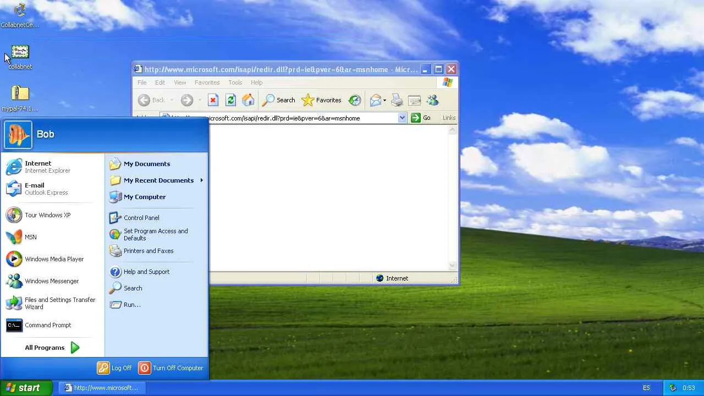Image resolution: width=704 pixels, height=396 pixels.
Task: Click the Mail envelope icon in IE toolbar
Action: point(375,100)
